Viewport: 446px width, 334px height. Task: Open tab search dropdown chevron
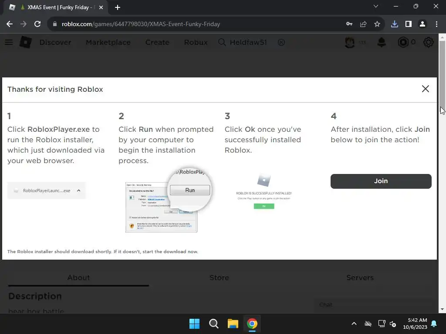[376, 6]
